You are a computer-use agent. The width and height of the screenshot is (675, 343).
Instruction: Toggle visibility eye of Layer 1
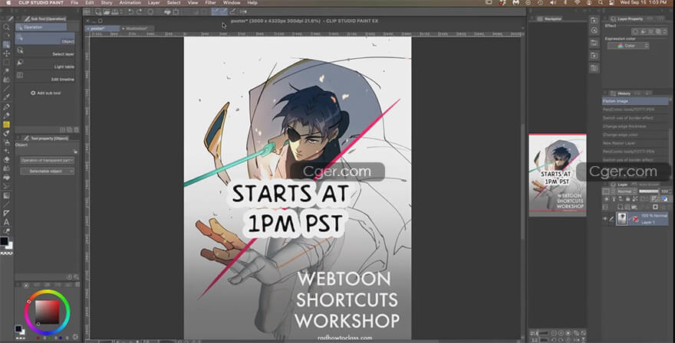(606, 218)
